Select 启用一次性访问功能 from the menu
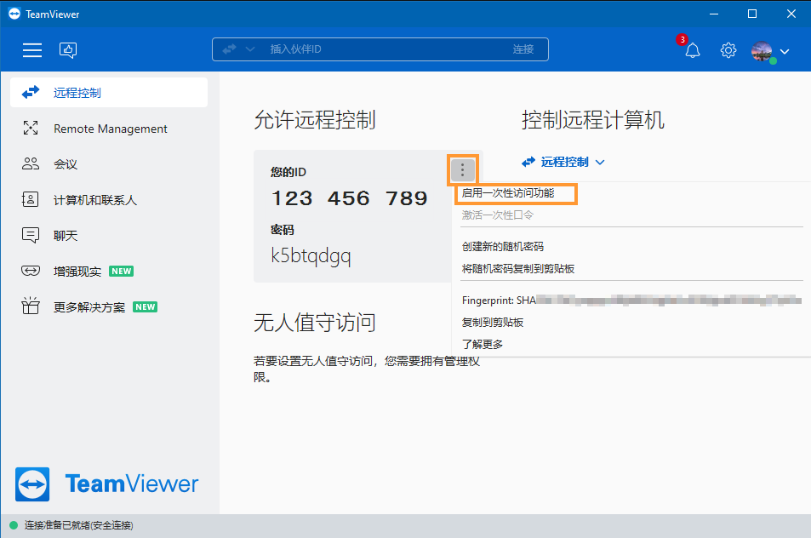The image size is (811, 538). (x=511, y=194)
